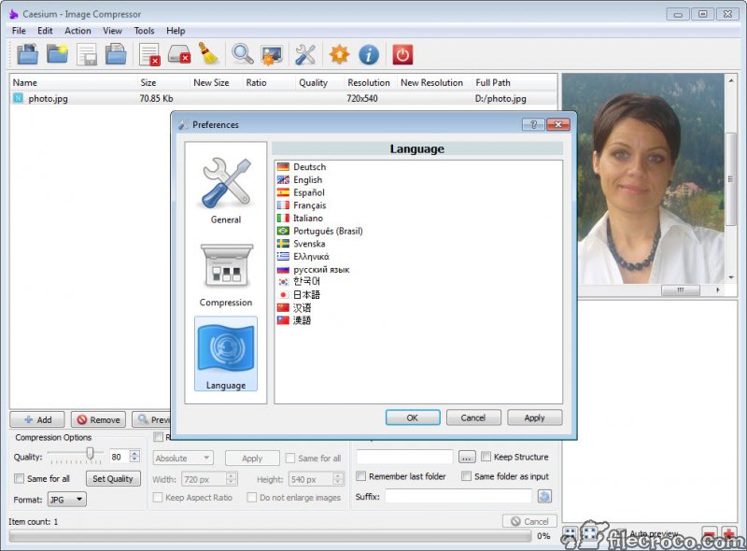Click the suffix reset icon button

pyautogui.click(x=544, y=496)
